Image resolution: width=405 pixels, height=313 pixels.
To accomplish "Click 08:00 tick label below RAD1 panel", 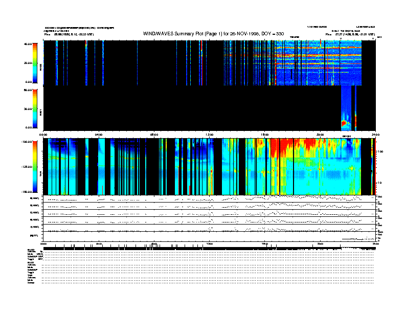I will coord(154,135).
